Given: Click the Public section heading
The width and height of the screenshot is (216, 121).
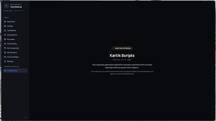Looking at the screenshot, I should click(x=6, y=18).
